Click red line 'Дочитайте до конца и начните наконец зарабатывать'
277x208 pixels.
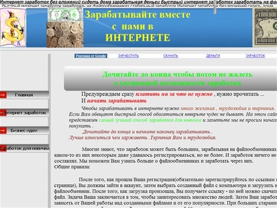click(146, 132)
